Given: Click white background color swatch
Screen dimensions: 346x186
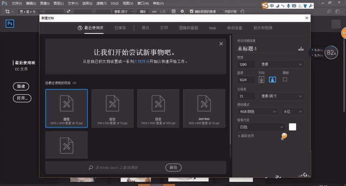Looking at the screenshot, I should tap(292, 127).
